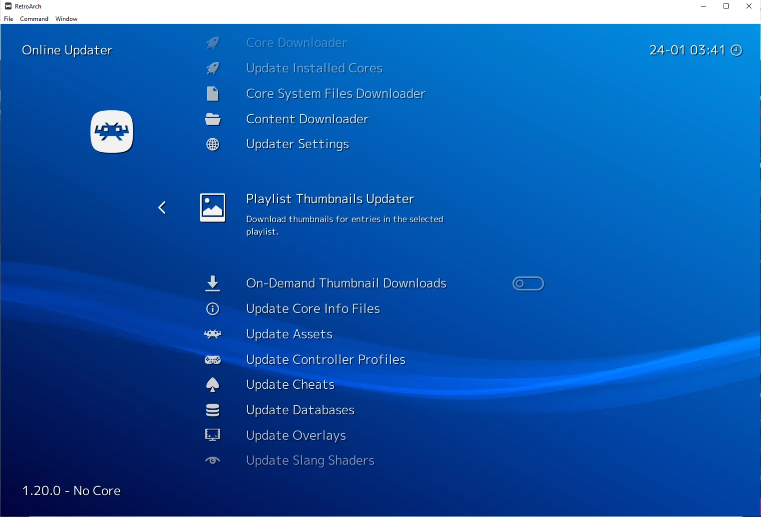Click the download arrow icon for On-Demand Thumbnails
The image size is (761, 517).
213,283
